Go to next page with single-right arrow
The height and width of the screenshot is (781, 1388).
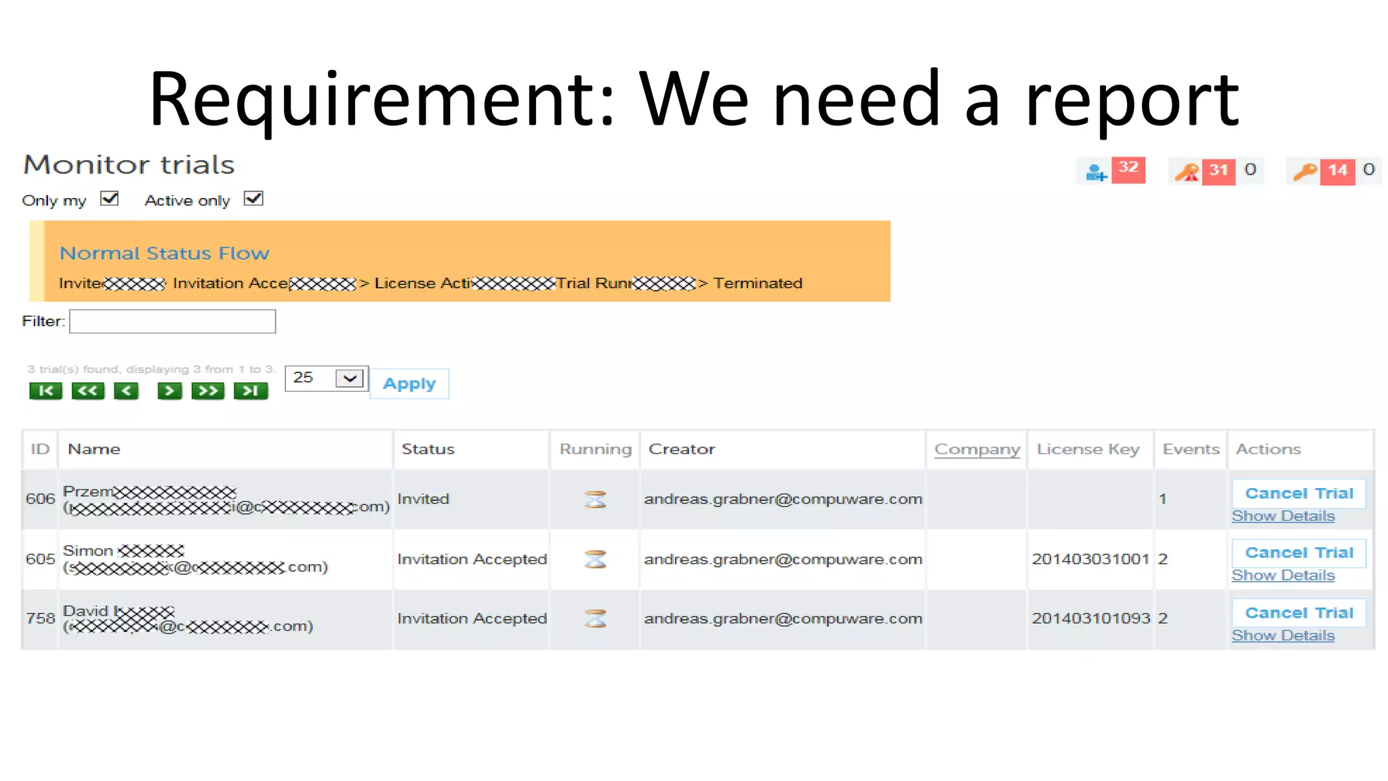pos(169,390)
